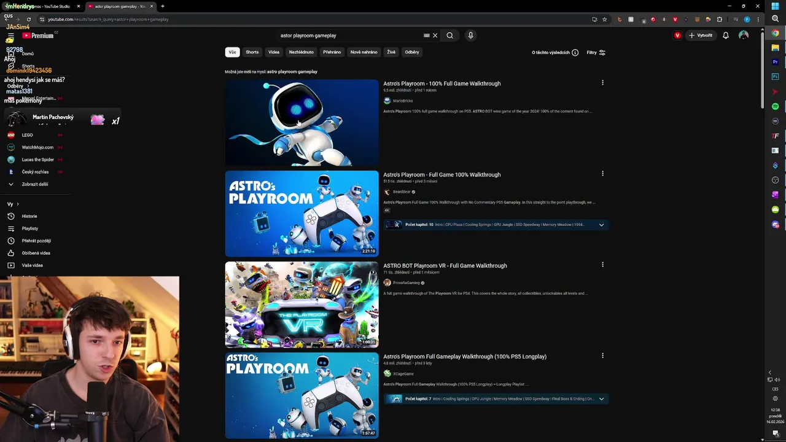Select the Nezhlédnuto filter chip
This screenshot has width=786, height=442.
pyautogui.click(x=302, y=52)
